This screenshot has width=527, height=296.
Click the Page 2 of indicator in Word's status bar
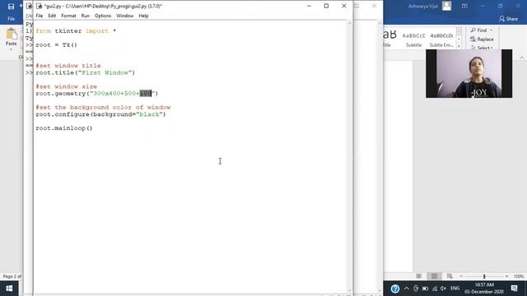point(12,276)
